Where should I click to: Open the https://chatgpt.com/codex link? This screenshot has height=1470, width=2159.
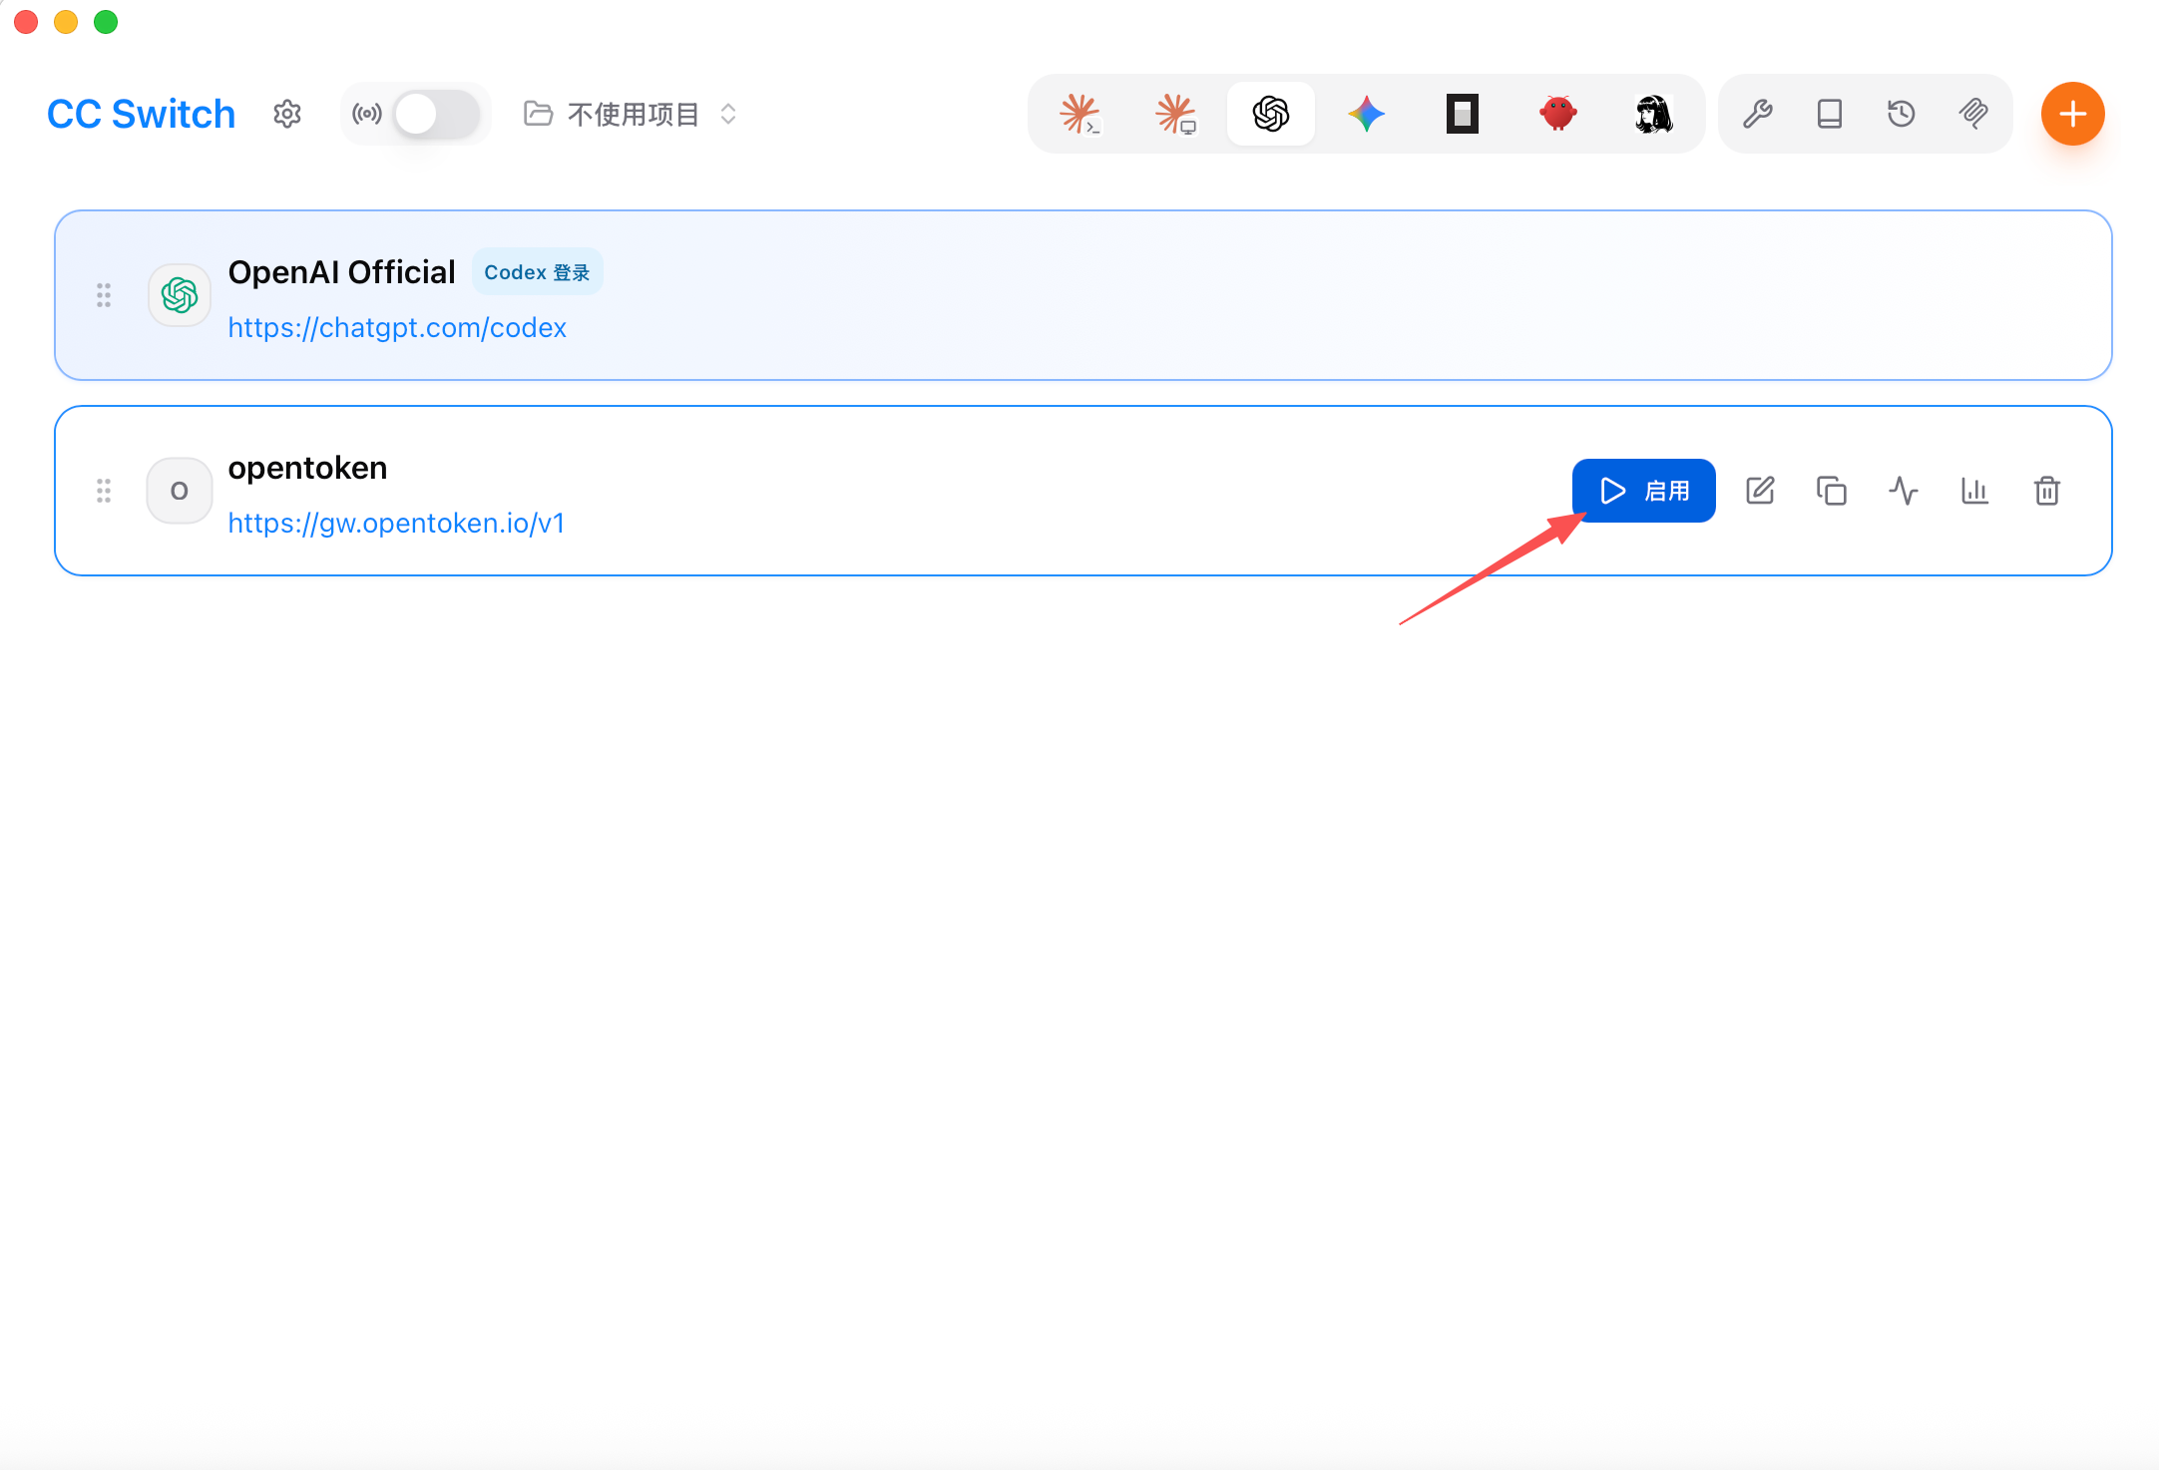pyautogui.click(x=397, y=327)
